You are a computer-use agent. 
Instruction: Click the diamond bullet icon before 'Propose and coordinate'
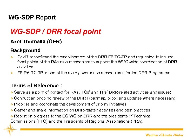(x=12, y=104)
